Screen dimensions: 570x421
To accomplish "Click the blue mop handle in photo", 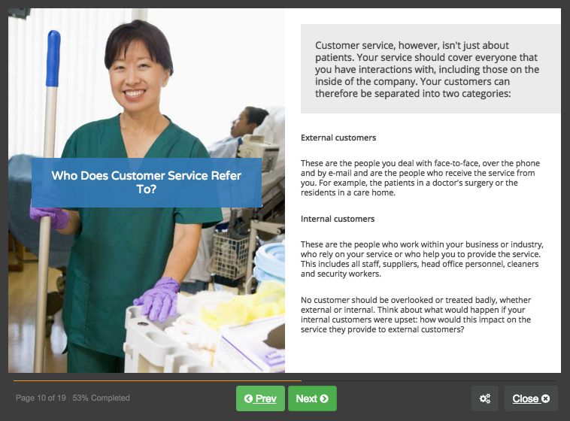I will click(53, 59).
